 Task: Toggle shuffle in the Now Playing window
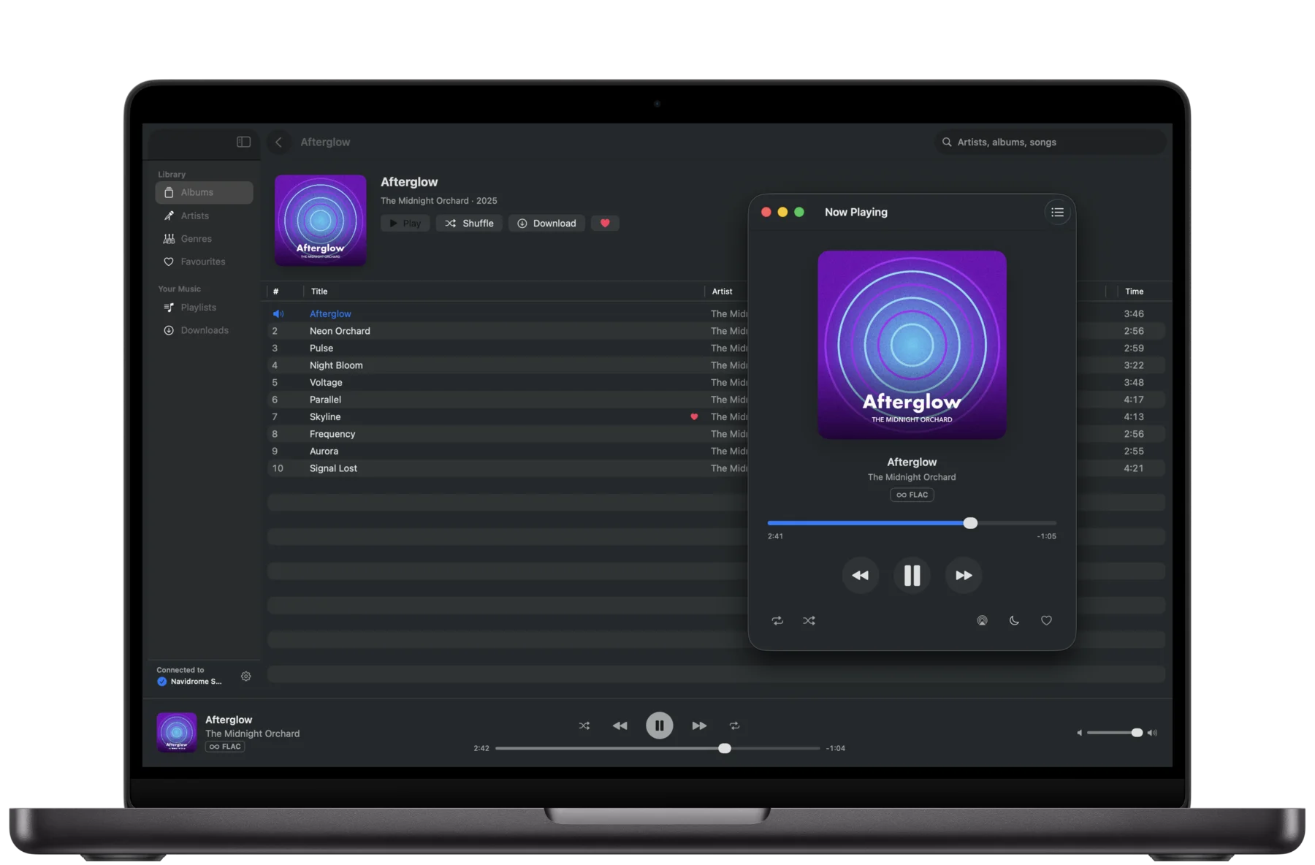(x=809, y=620)
